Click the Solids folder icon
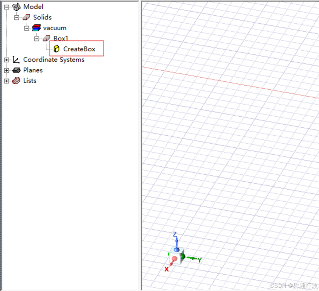The image size is (319, 291). click(26, 17)
